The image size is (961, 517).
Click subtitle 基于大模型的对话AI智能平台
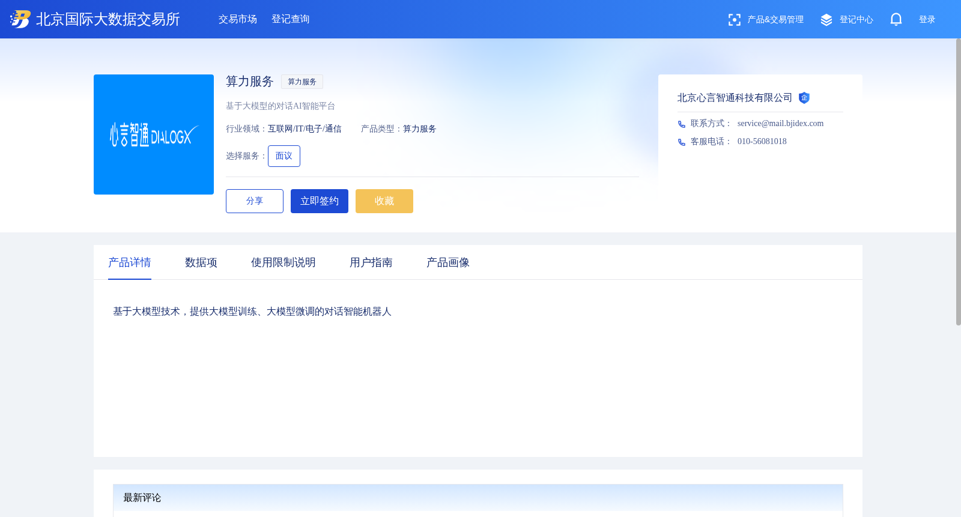coord(280,106)
